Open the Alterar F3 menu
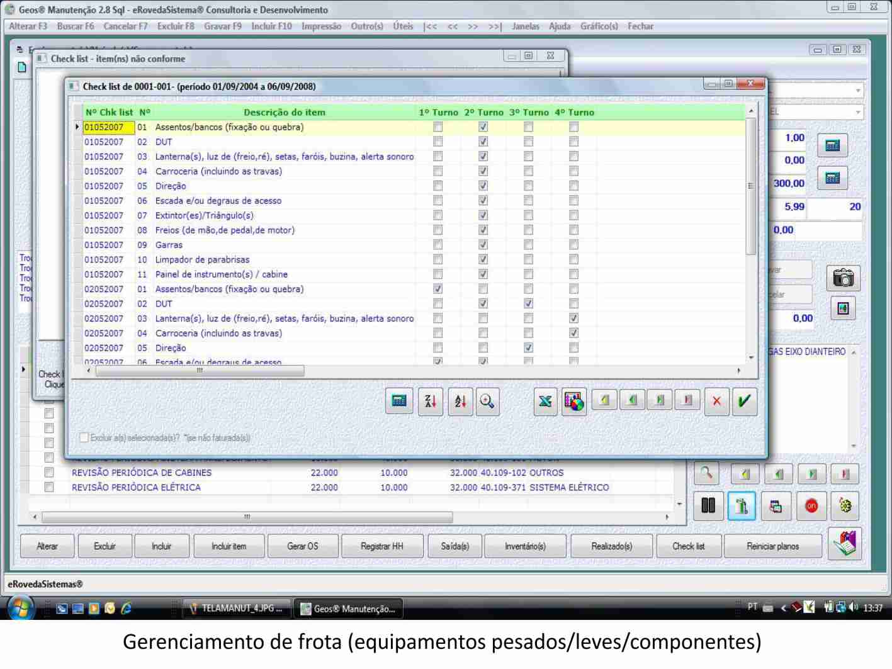Screen dimensions: 892x669 (x=28, y=26)
